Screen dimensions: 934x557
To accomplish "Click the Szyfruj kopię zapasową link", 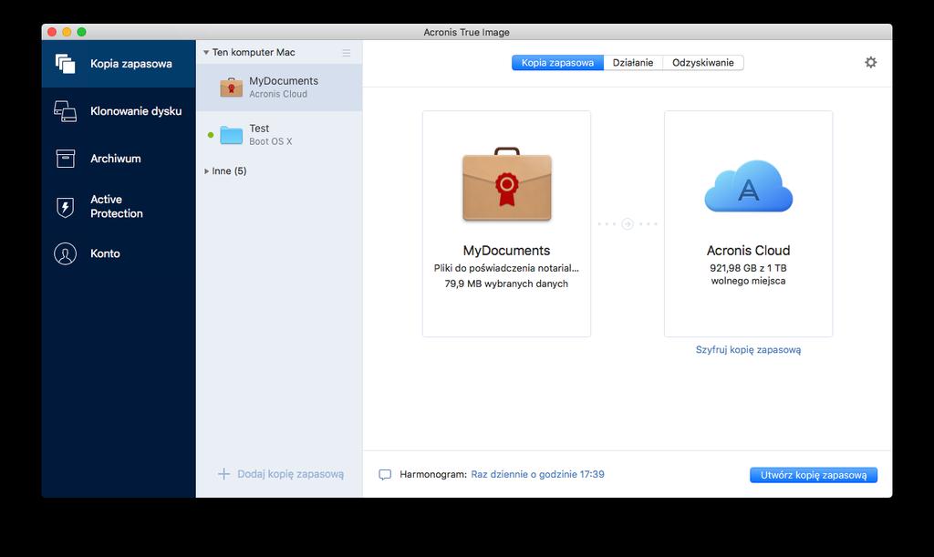I will pos(748,349).
